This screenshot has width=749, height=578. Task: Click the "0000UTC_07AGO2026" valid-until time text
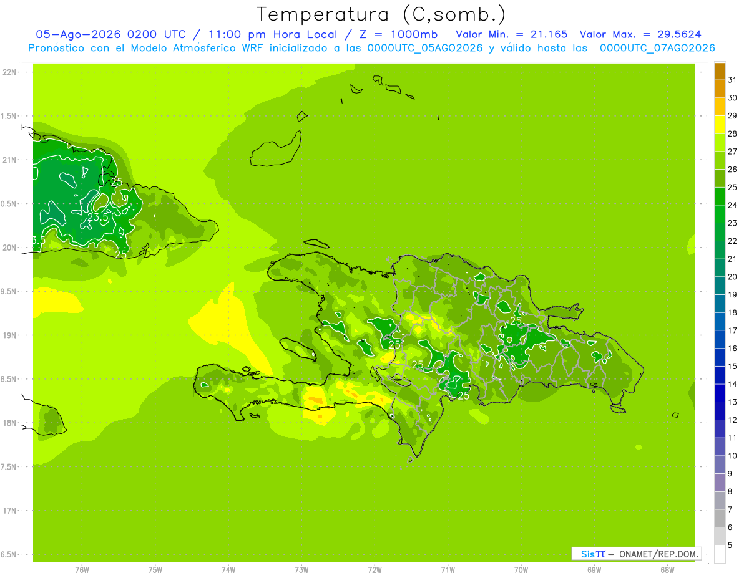(657, 48)
